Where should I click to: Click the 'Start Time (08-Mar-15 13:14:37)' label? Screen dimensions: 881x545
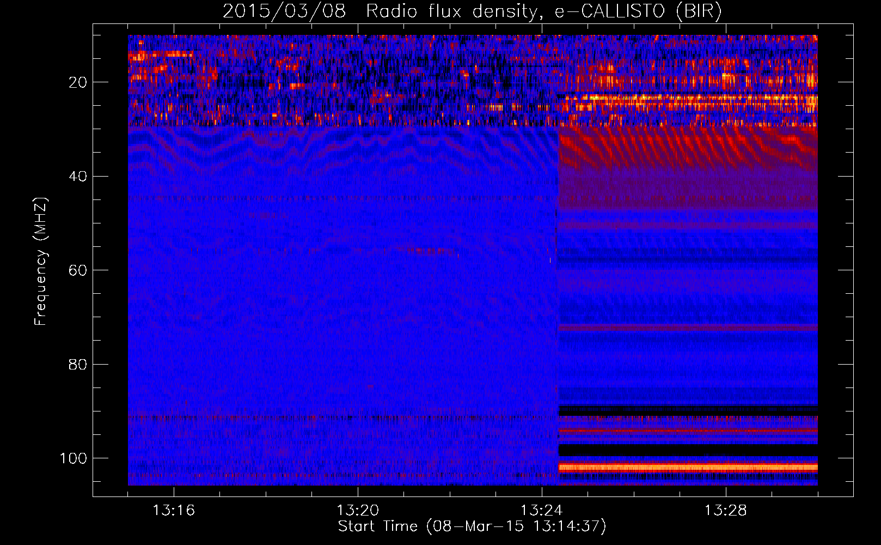tap(472, 526)
